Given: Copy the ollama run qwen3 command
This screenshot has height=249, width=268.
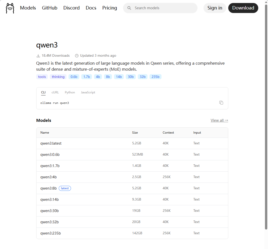Looking at the screenshot, I should coord(221,103).
